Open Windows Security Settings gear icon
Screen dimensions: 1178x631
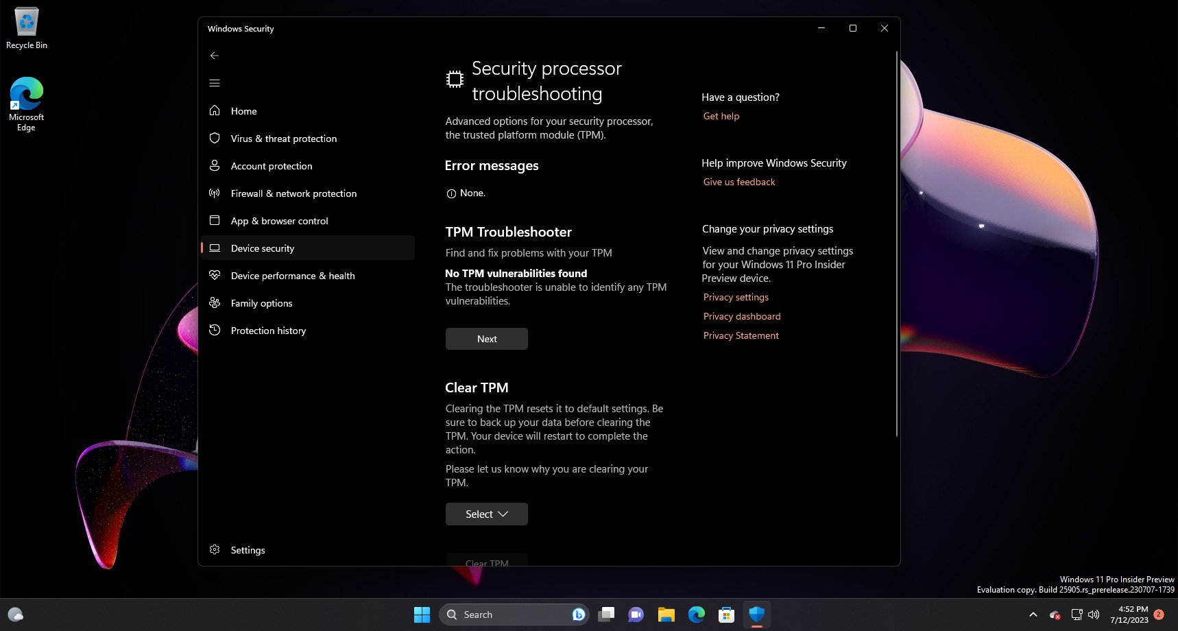pyautogui.click(x=215, y=549)
